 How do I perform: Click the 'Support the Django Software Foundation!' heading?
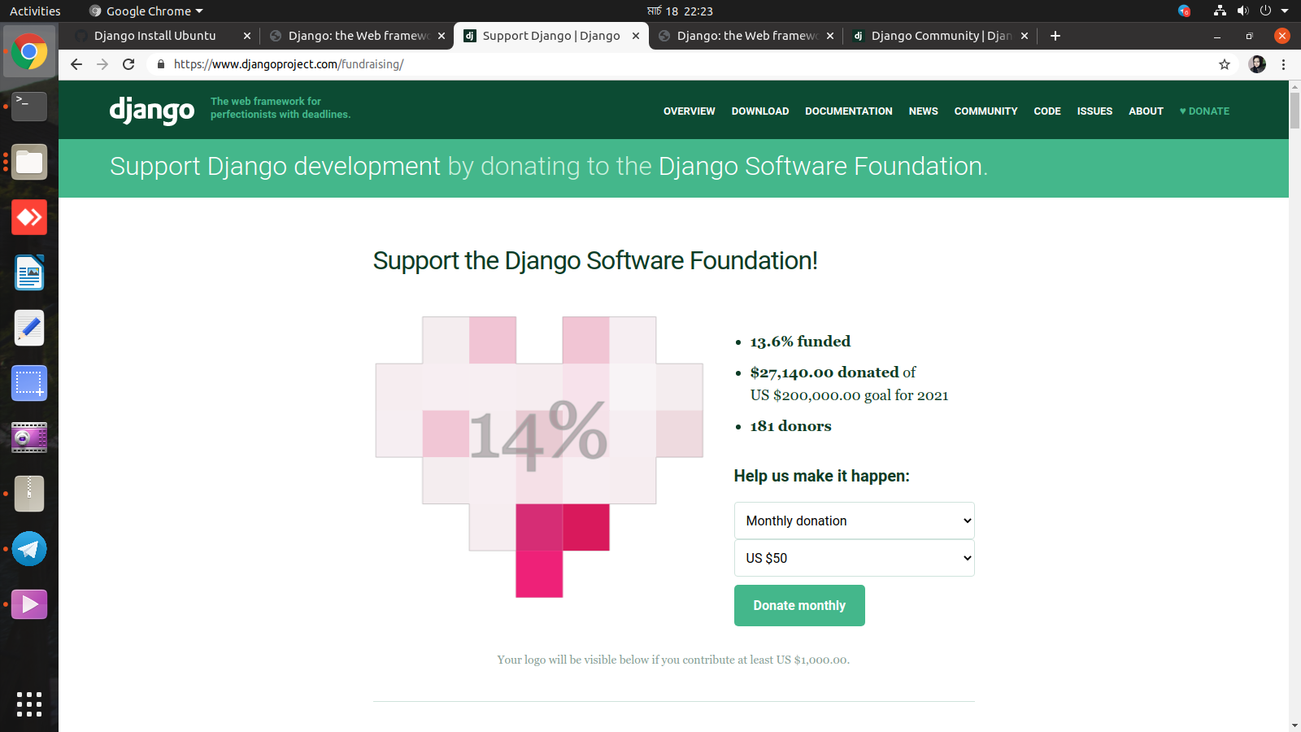click(595, 261)
